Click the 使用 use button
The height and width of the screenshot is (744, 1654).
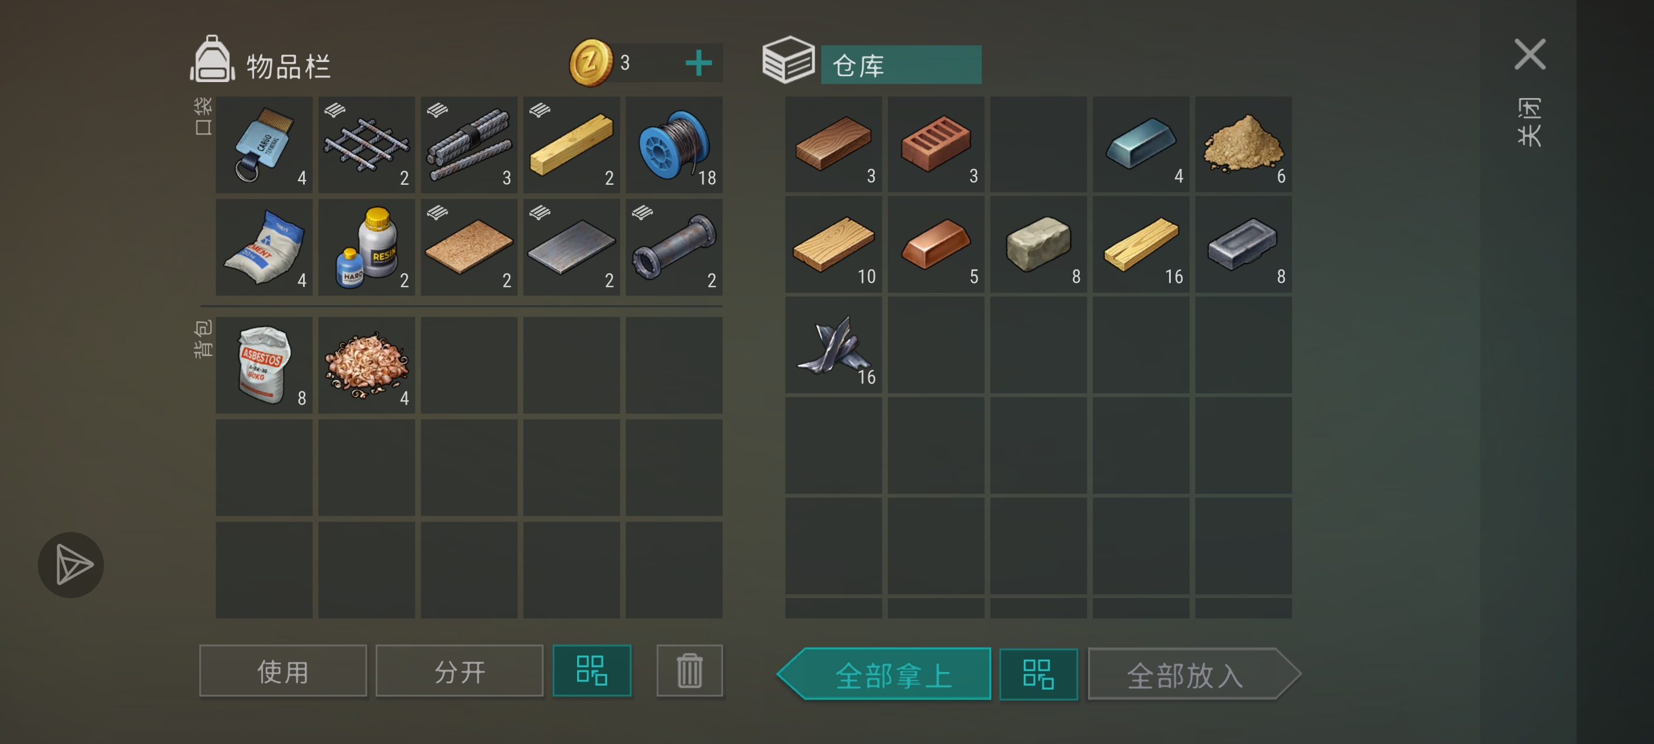click(282, 671)
